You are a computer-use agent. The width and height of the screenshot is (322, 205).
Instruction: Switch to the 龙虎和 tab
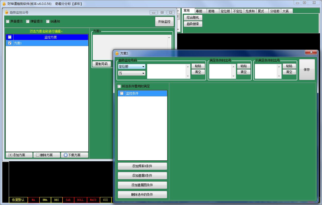tap(250, 11)
